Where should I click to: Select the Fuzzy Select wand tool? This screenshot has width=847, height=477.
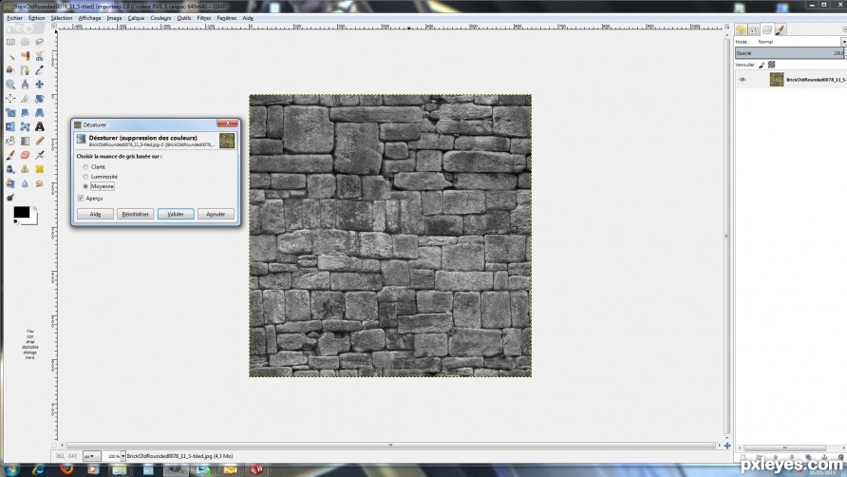(x=10, y=56)
